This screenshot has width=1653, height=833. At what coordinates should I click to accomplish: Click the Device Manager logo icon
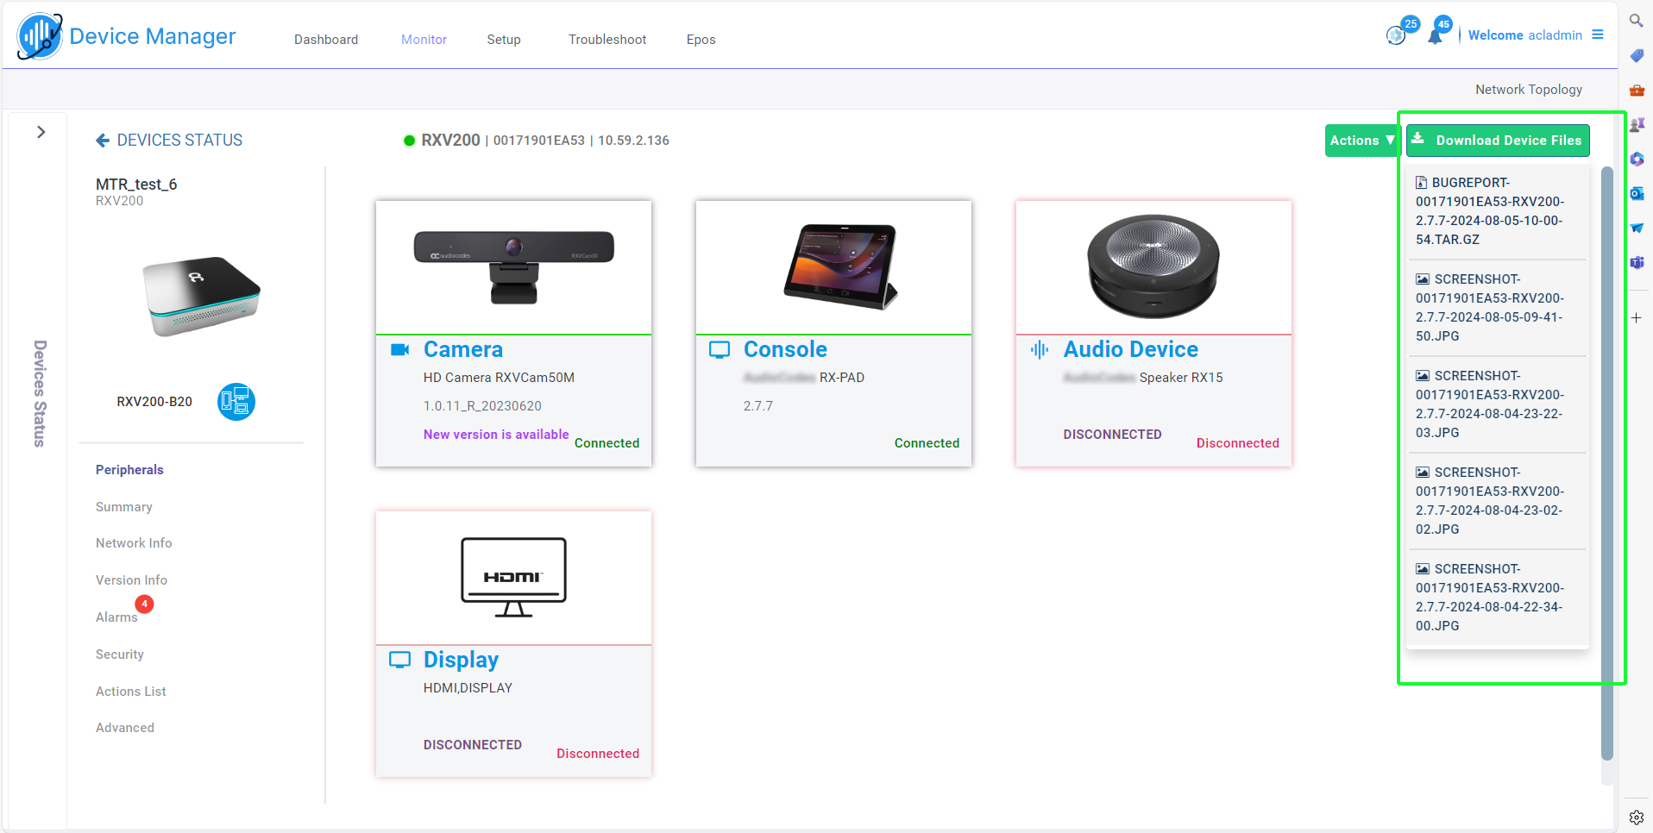40,36
